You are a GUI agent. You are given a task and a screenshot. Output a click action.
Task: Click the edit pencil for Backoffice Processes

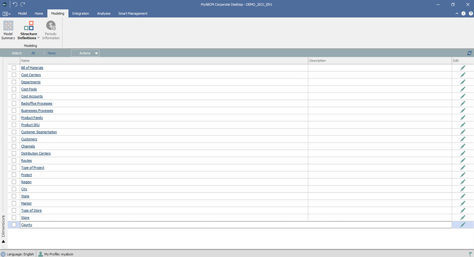click(x=463, y=103)
